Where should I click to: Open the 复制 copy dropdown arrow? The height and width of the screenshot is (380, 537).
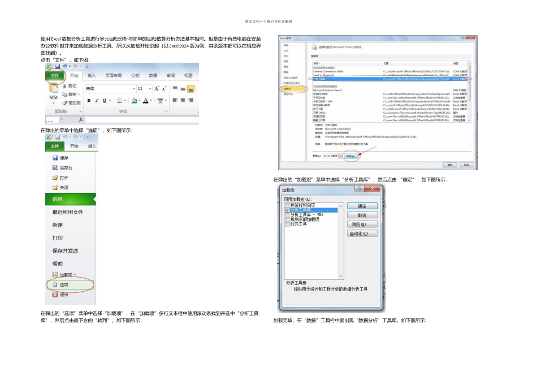pyautogui.click(x=79, y=94)
